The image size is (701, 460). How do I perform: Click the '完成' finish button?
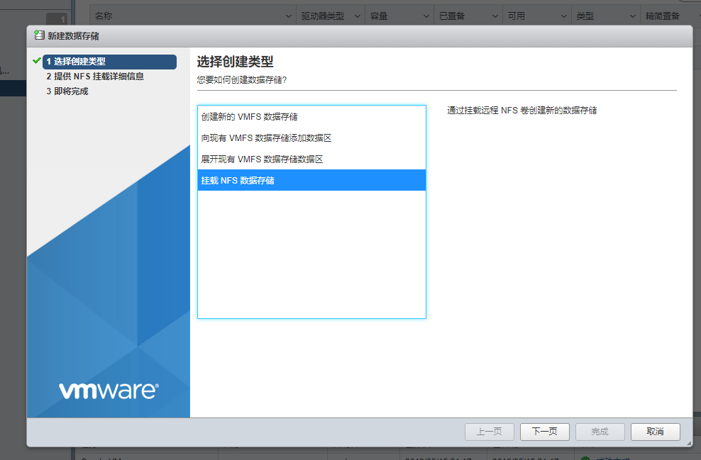(x=600, y=432)
